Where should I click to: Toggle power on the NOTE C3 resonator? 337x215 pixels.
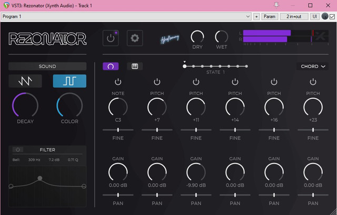118,82
